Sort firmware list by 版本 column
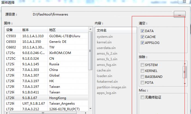The width and height of the screenshot is (191, 114). tap(34, 30)
